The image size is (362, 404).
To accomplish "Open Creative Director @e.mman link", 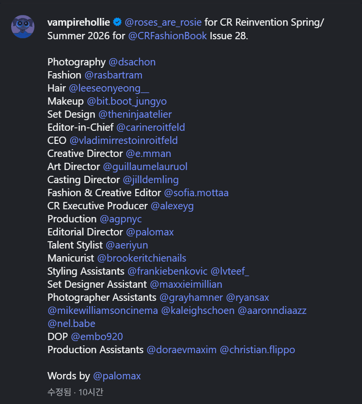I will pos(148,154).
